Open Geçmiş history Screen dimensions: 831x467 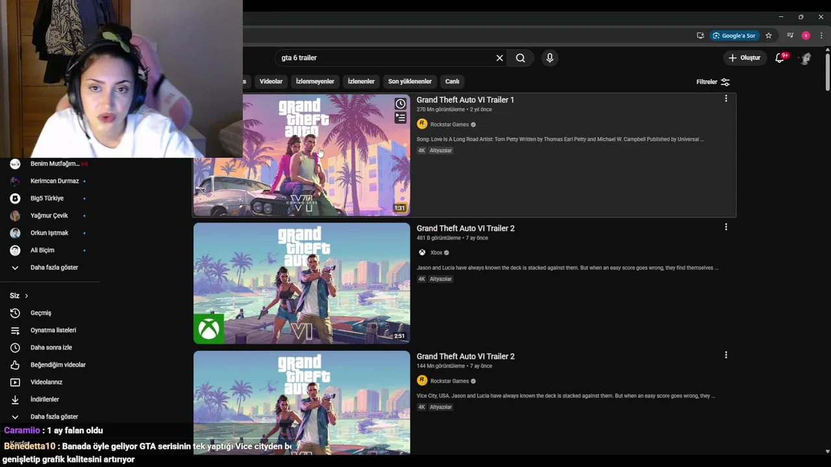(x=49, y=313)
